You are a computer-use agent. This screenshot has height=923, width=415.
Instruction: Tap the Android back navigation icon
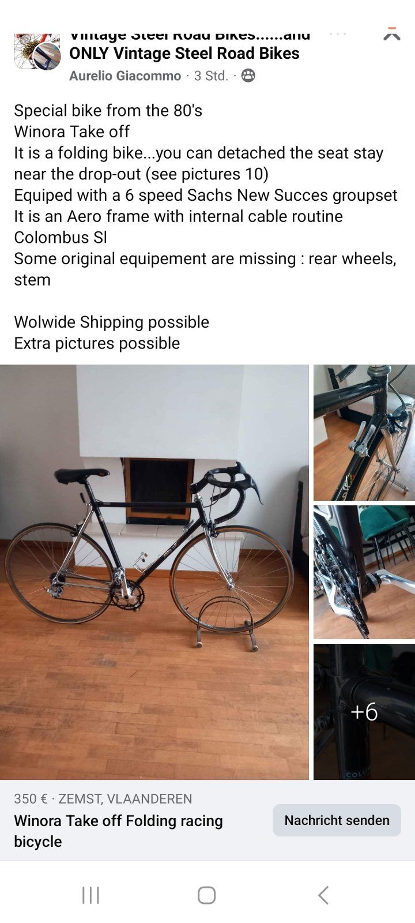click(323, 895)
